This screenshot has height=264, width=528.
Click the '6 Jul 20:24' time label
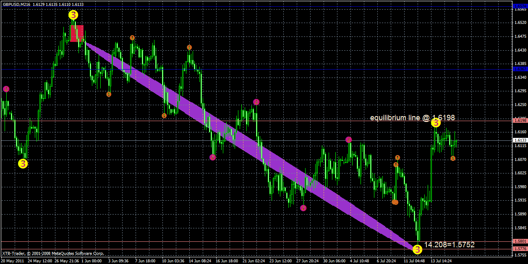coord(387,261)
